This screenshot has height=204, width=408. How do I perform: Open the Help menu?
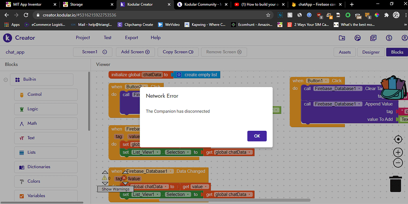(x=155, y=38)
